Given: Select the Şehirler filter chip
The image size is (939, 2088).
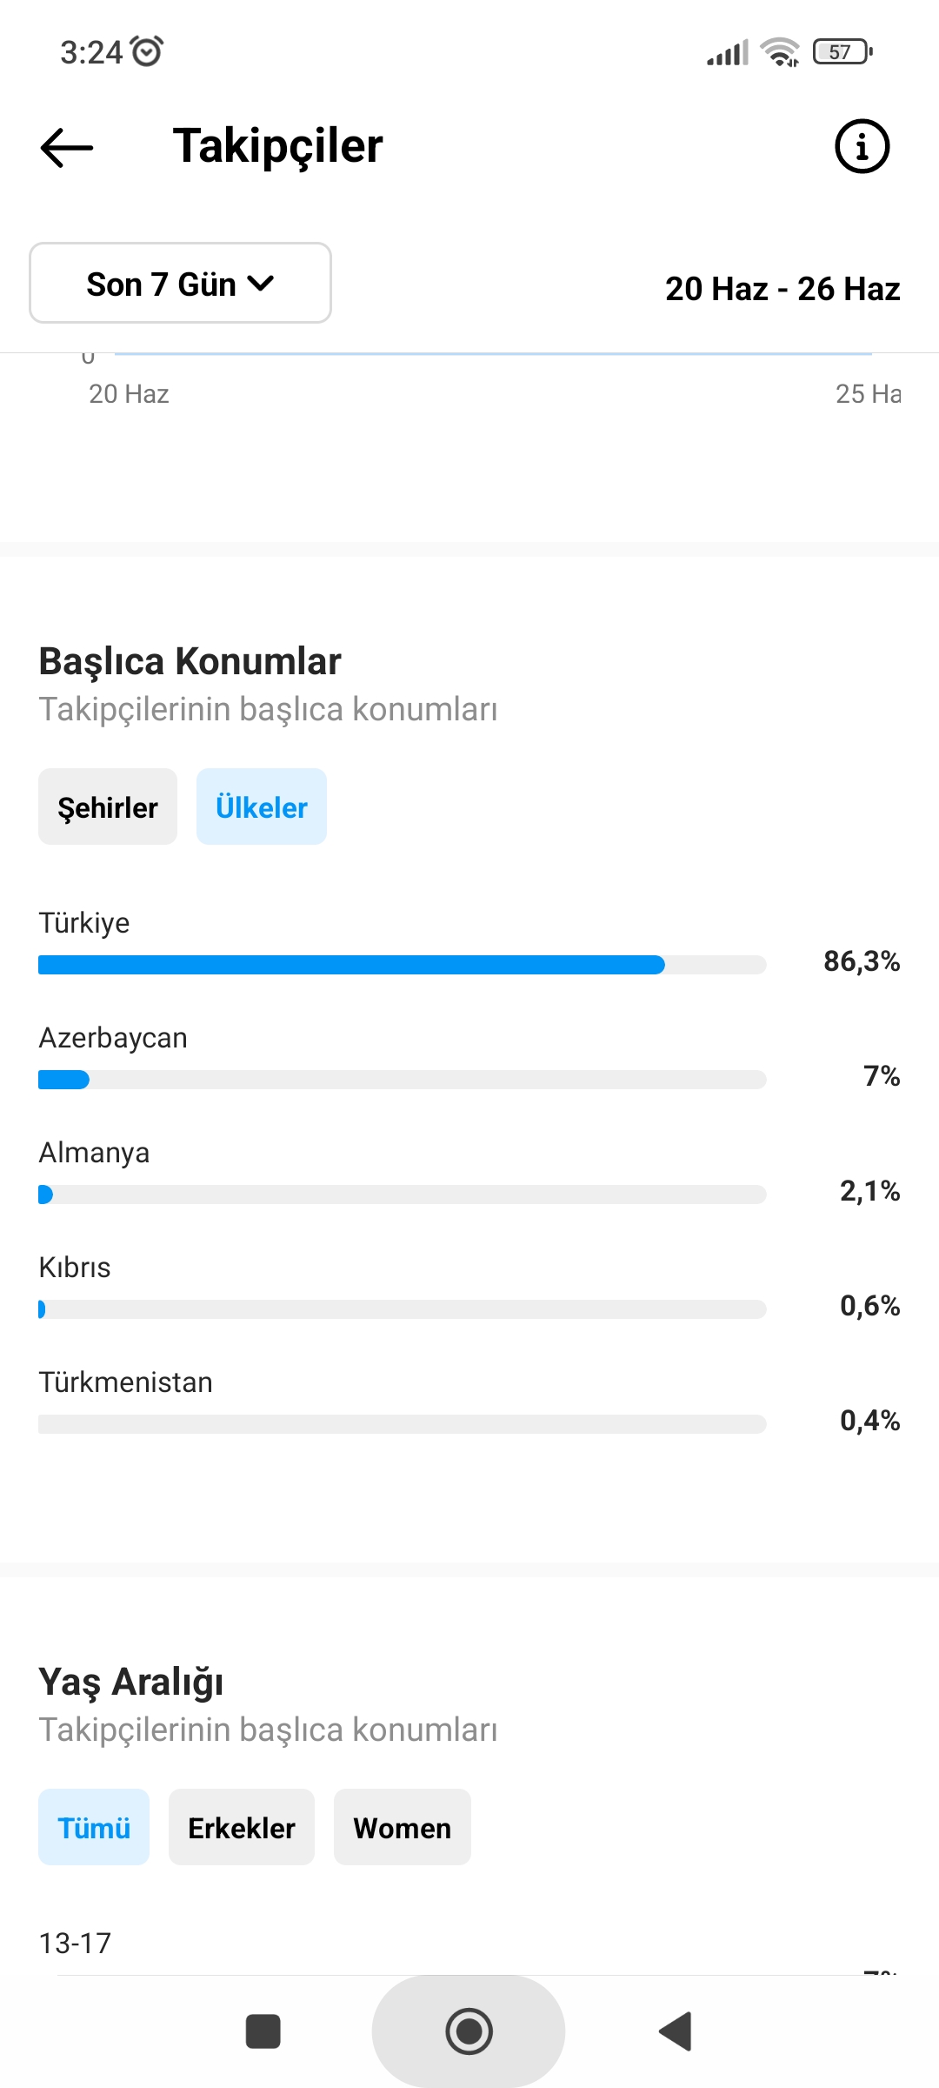Looking at the screenshot, I should click(108, 806).
